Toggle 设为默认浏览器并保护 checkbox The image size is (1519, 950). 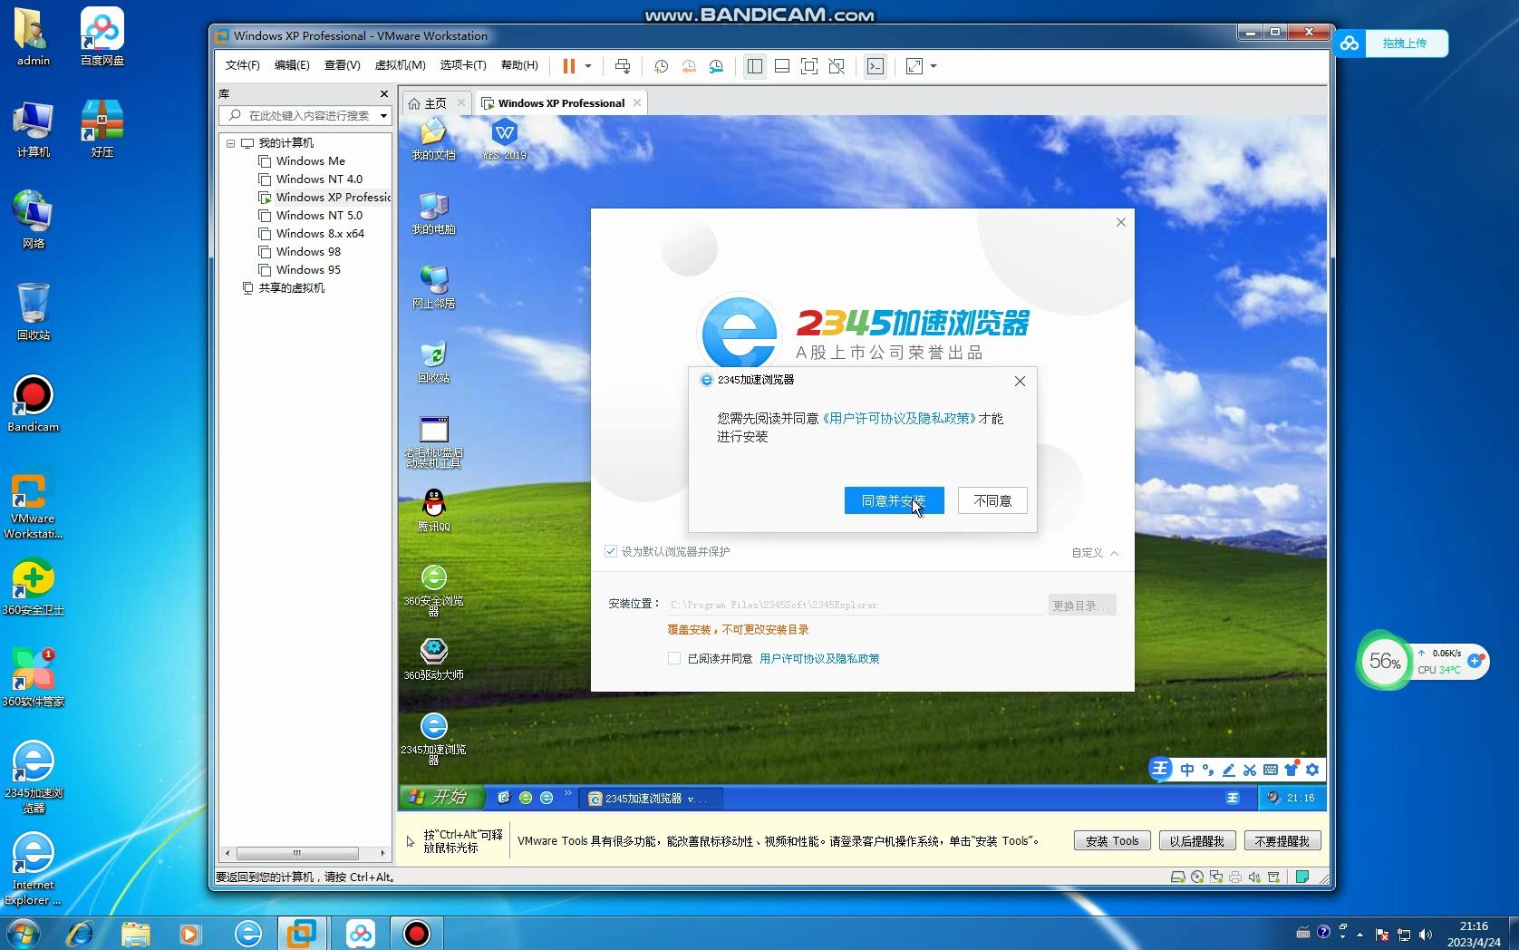tap(611, 551)
